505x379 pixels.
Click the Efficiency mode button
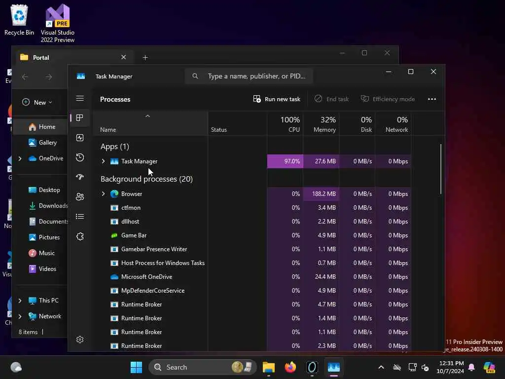click(388, 99)
